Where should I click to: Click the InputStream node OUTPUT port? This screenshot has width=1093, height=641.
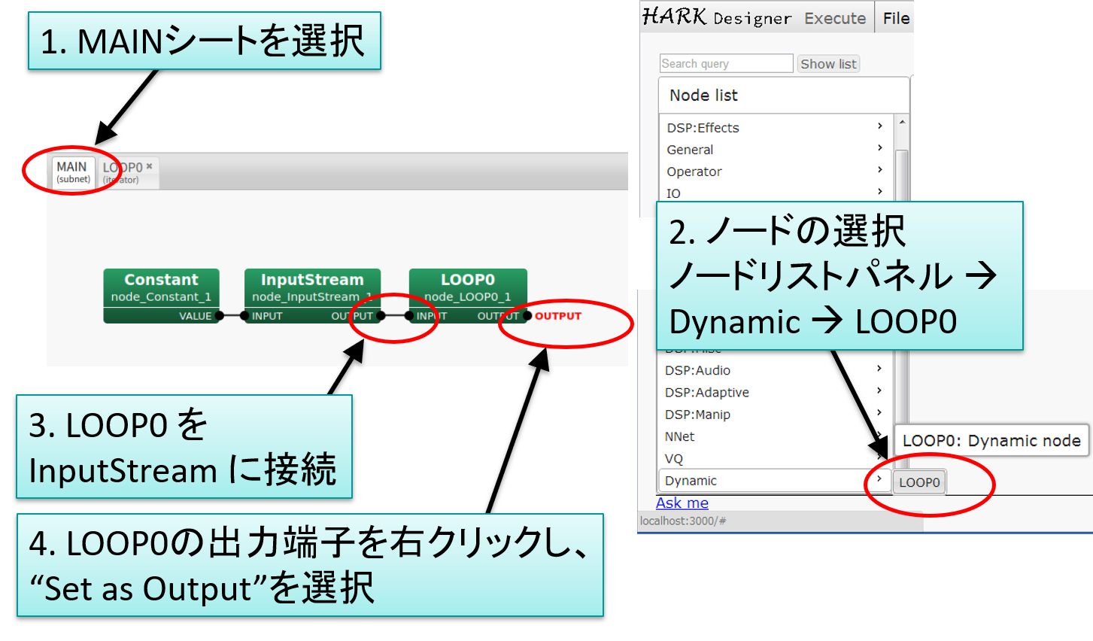point(381,316)
